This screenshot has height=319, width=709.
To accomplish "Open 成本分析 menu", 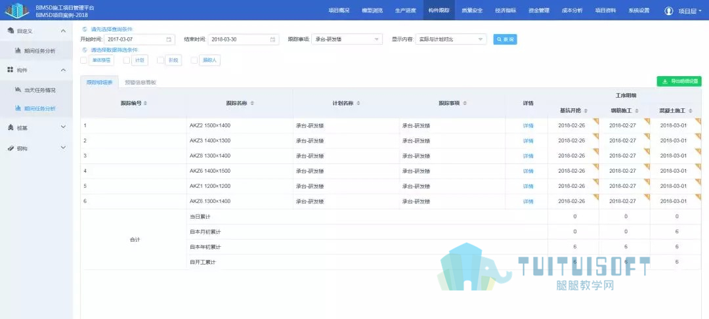I will point(572,11).
